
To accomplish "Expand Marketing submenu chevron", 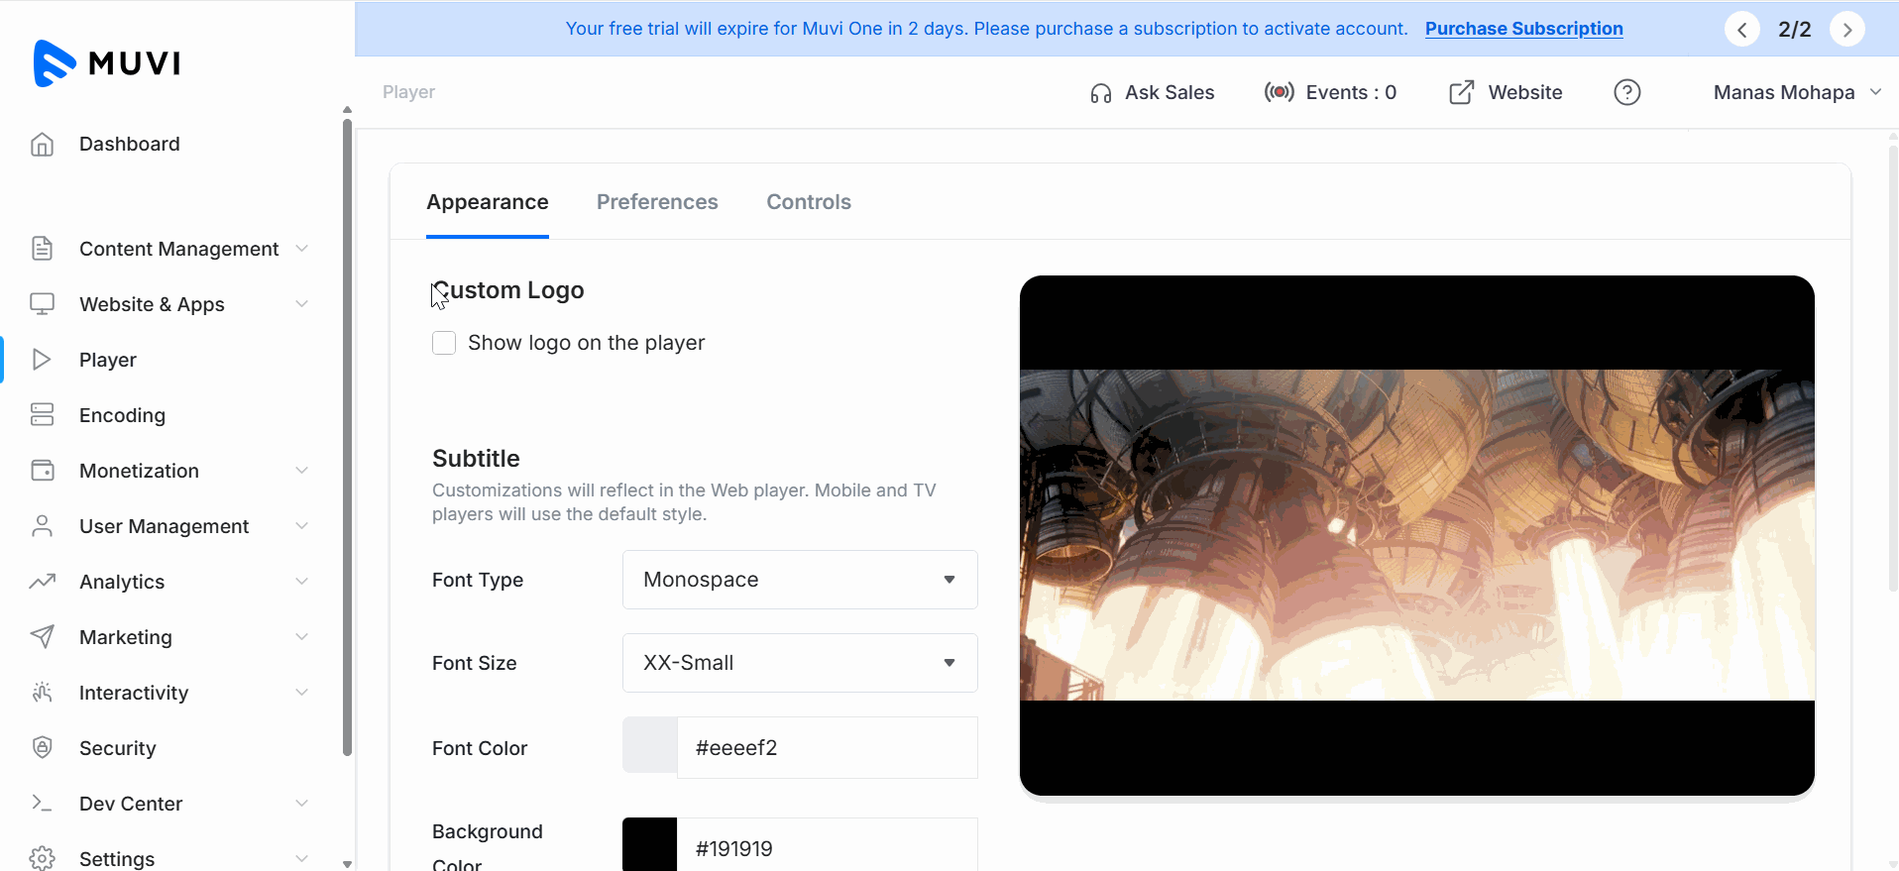I will tap(301, 637).
